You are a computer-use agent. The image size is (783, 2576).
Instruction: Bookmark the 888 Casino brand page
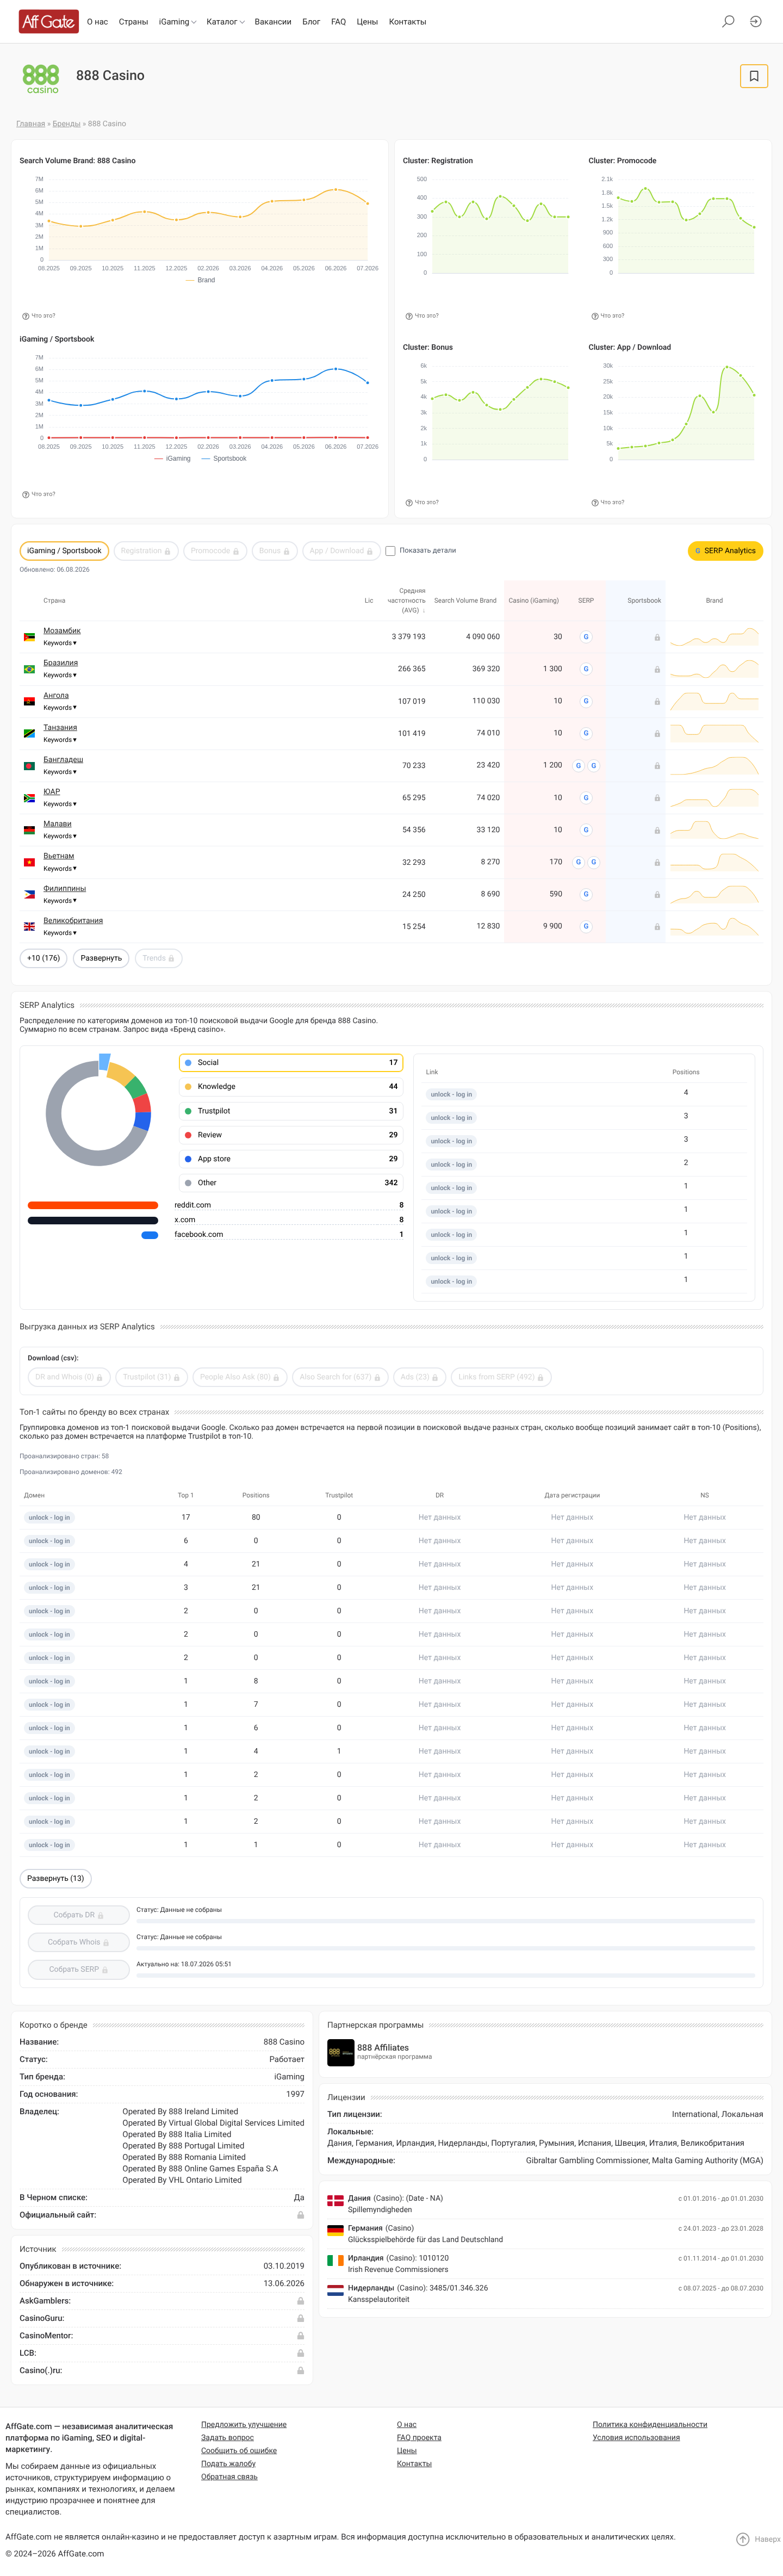[754, 76]
